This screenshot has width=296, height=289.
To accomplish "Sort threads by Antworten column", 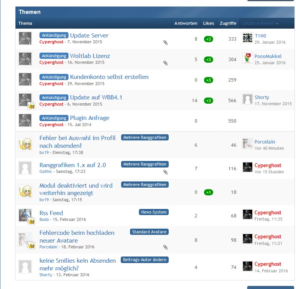I will (x=186, y=24).
